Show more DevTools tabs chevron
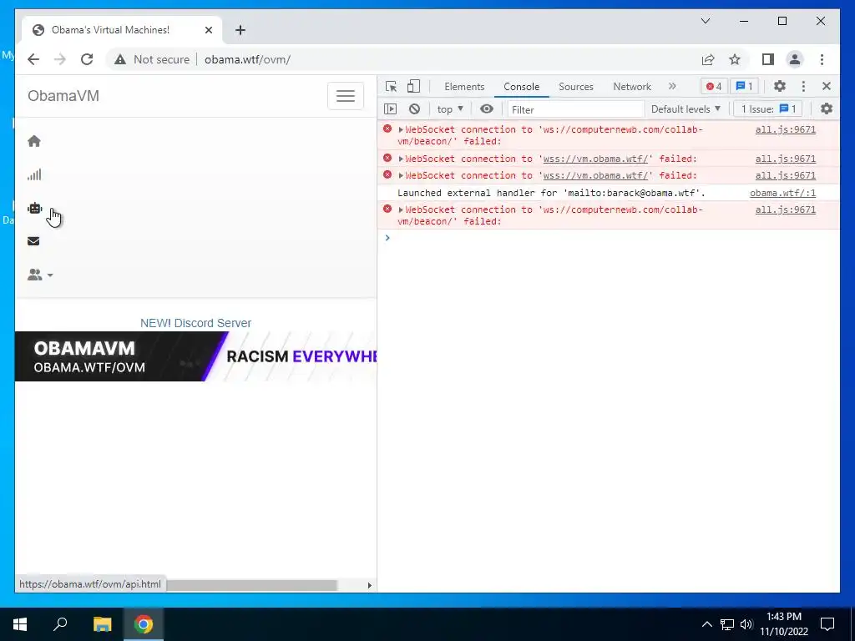The width and height of the screenshot is (855, 641). (x=672, y=86)
